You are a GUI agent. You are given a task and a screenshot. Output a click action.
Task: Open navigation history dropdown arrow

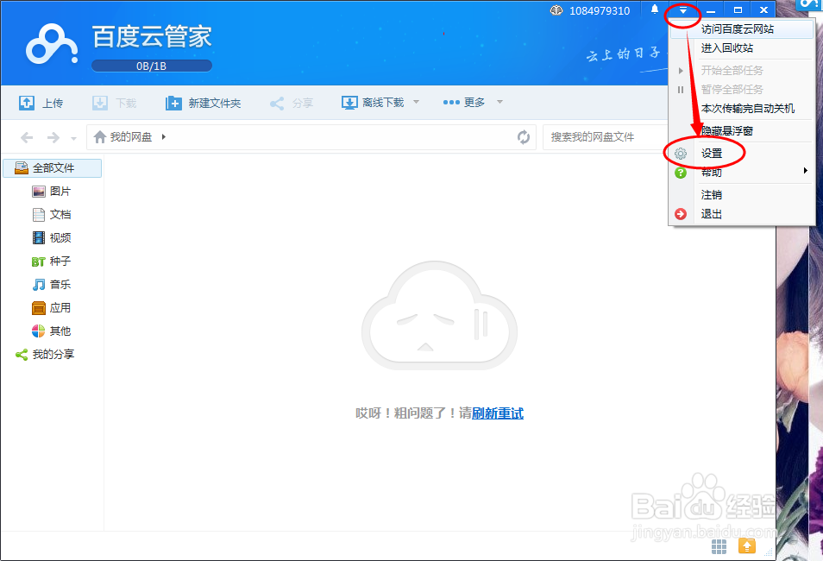(x=73, y=139)
